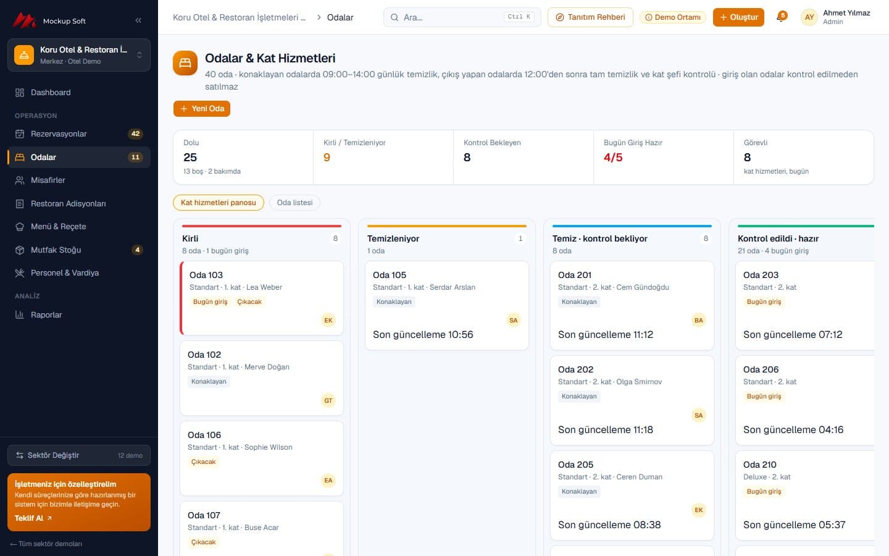Viewport: 889px width, 556px height.
Task: Click the Raporlar chart icon
Action: pos(20,314)
